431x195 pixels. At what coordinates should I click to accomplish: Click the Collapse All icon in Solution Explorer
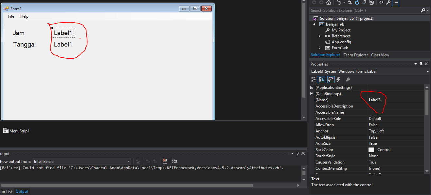point(364,3)
